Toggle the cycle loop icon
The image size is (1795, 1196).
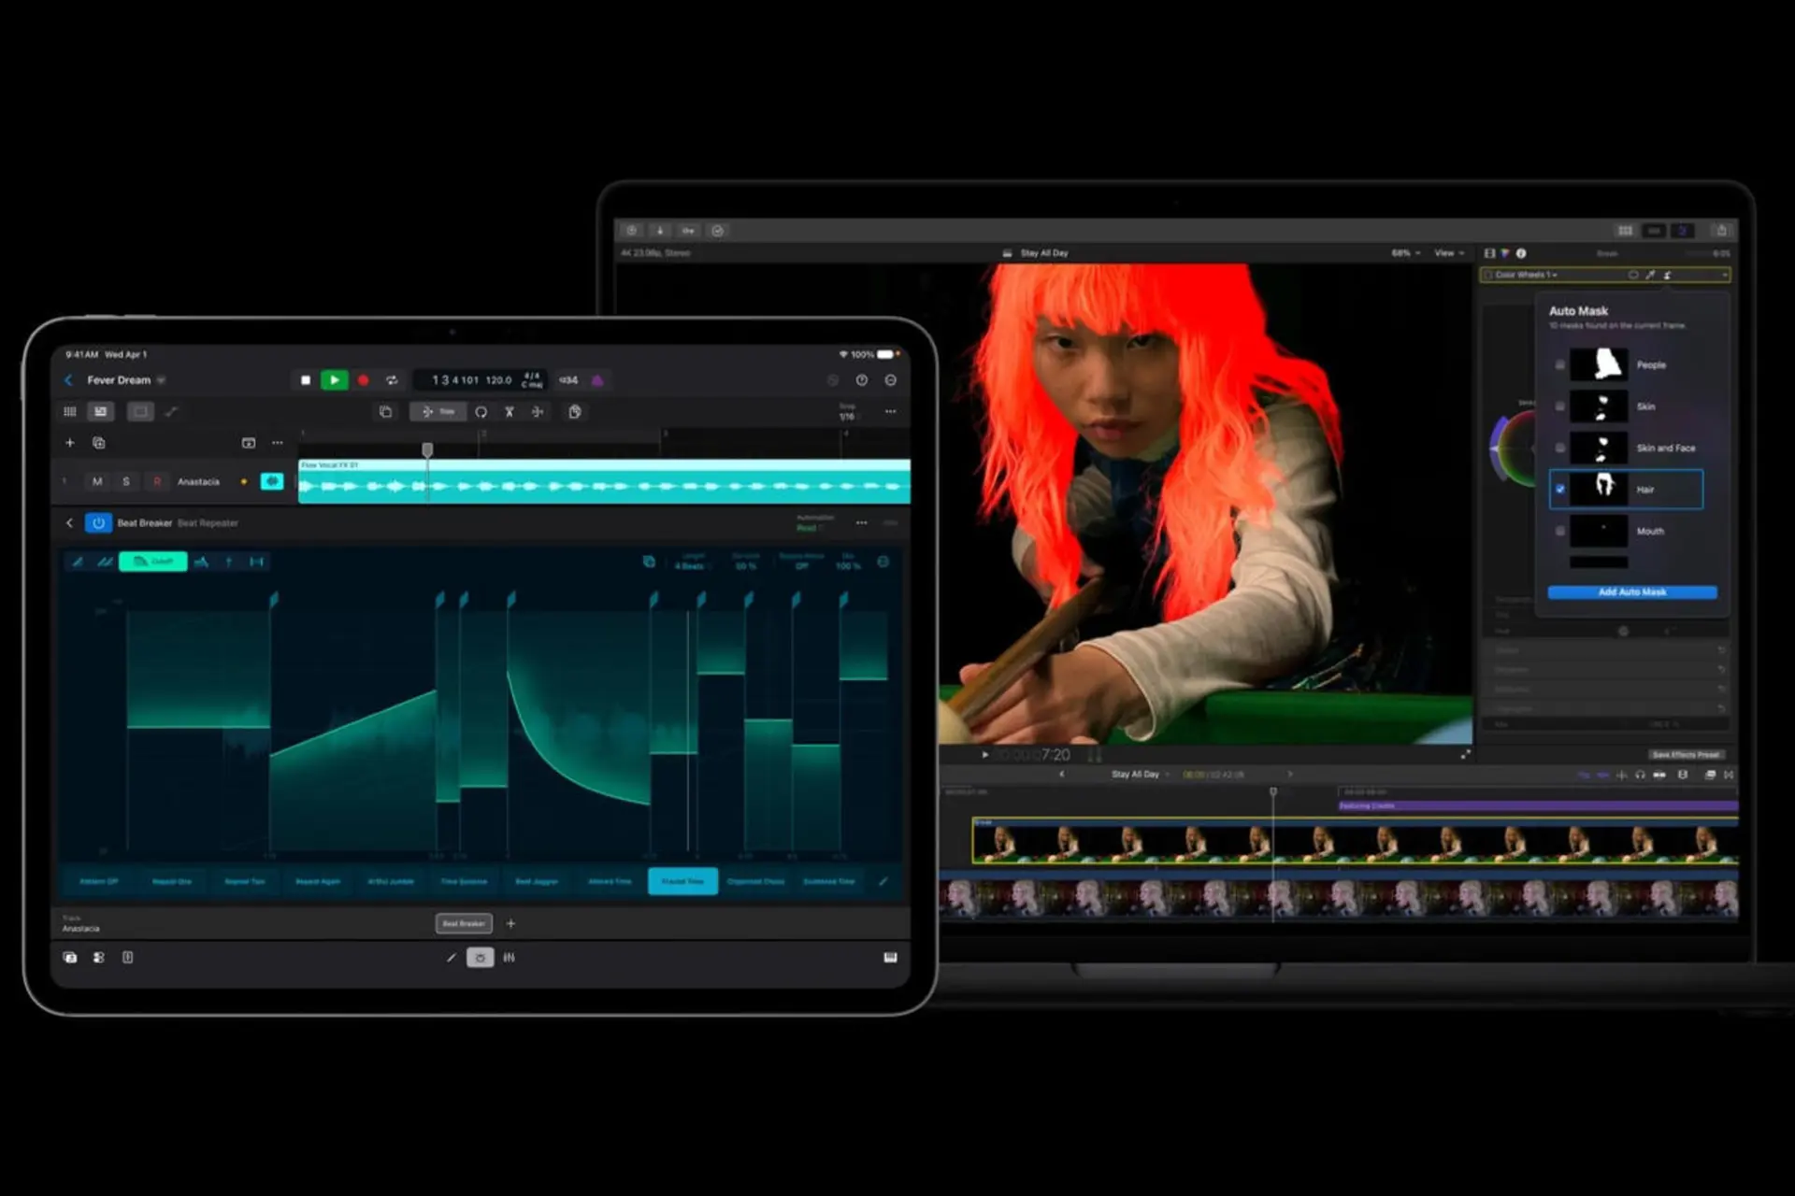(392, 380)
